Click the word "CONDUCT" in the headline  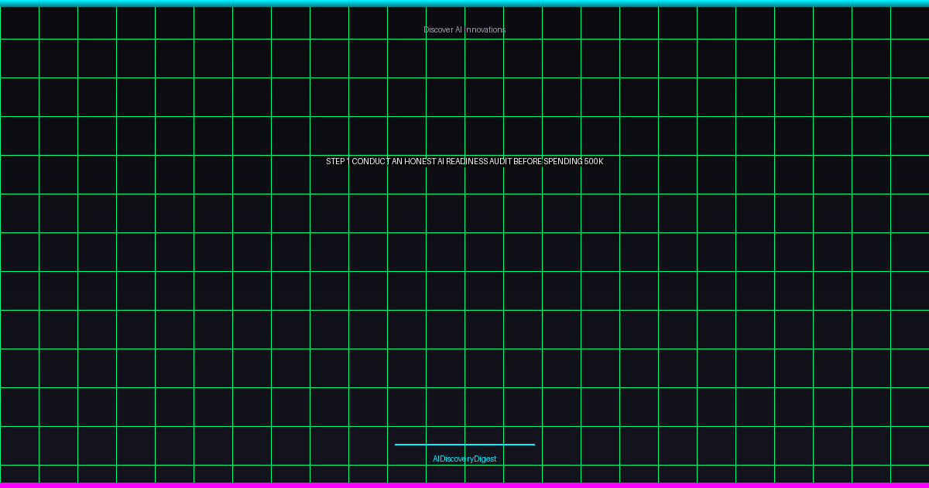pyautogui.click(x=371, y=161)
